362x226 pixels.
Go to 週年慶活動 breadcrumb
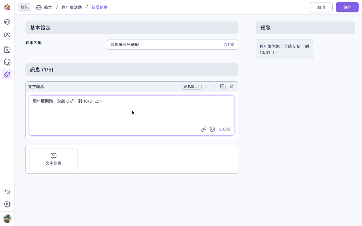click(72, 7)
